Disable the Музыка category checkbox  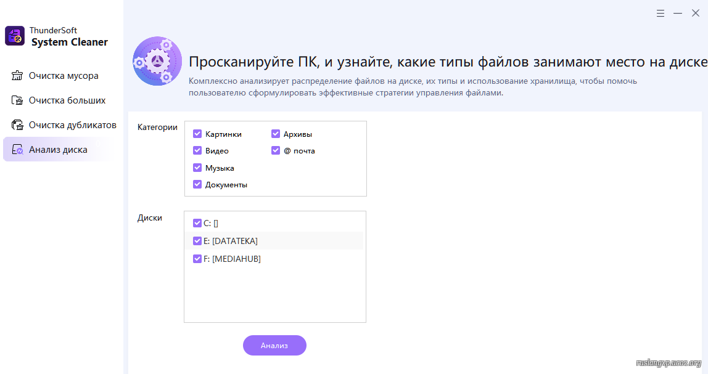point(197,168)
